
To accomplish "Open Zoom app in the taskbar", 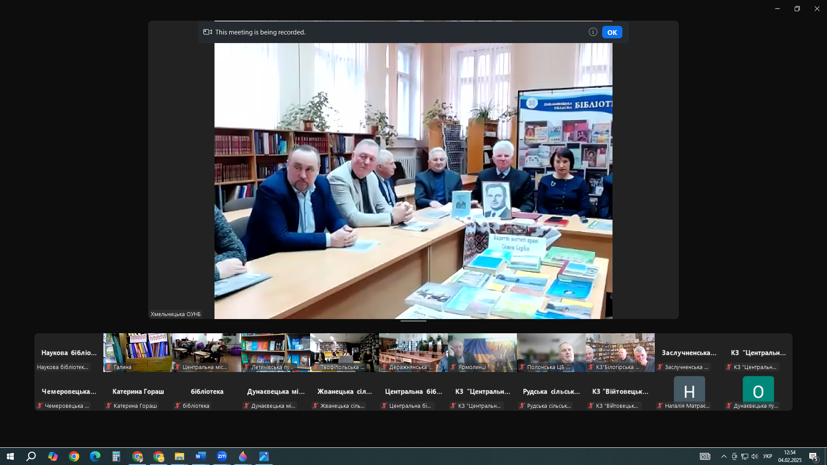I will (222, 456).
